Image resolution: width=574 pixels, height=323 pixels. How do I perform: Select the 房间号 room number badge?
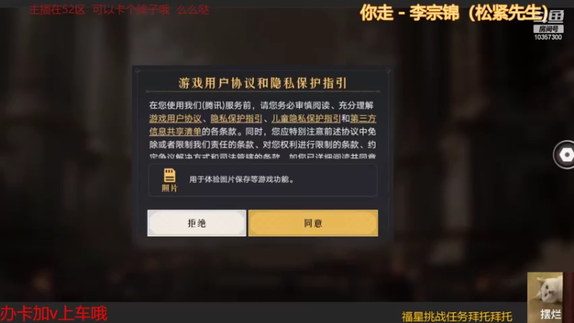click(548, 29)
